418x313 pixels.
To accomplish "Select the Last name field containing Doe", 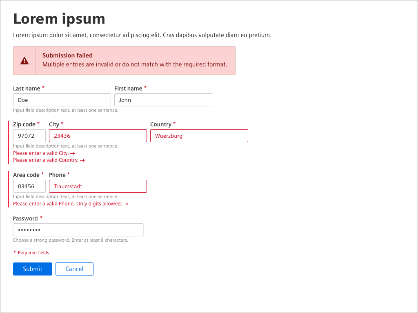I will 62,100.
